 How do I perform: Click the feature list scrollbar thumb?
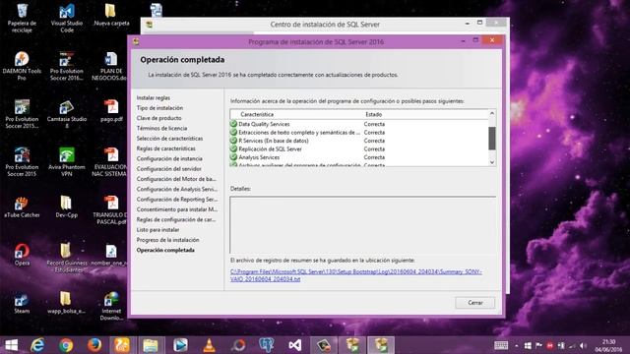(492, 139)
